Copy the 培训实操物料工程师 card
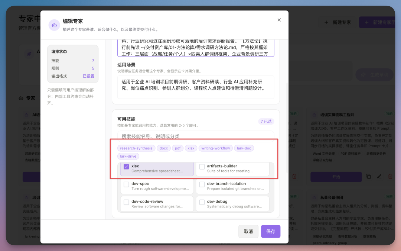401x251 pixels. [368, 177]
